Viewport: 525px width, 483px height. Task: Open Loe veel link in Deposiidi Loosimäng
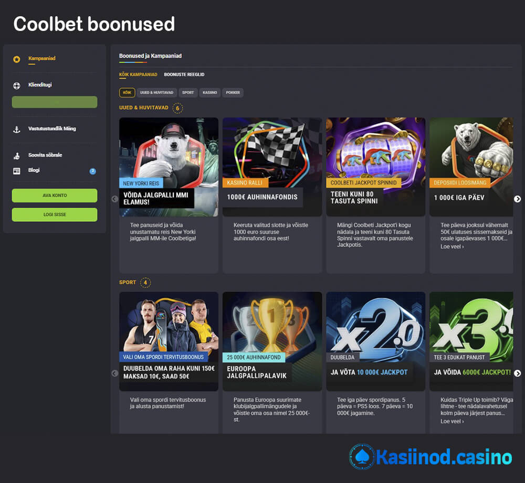[452, 246]
